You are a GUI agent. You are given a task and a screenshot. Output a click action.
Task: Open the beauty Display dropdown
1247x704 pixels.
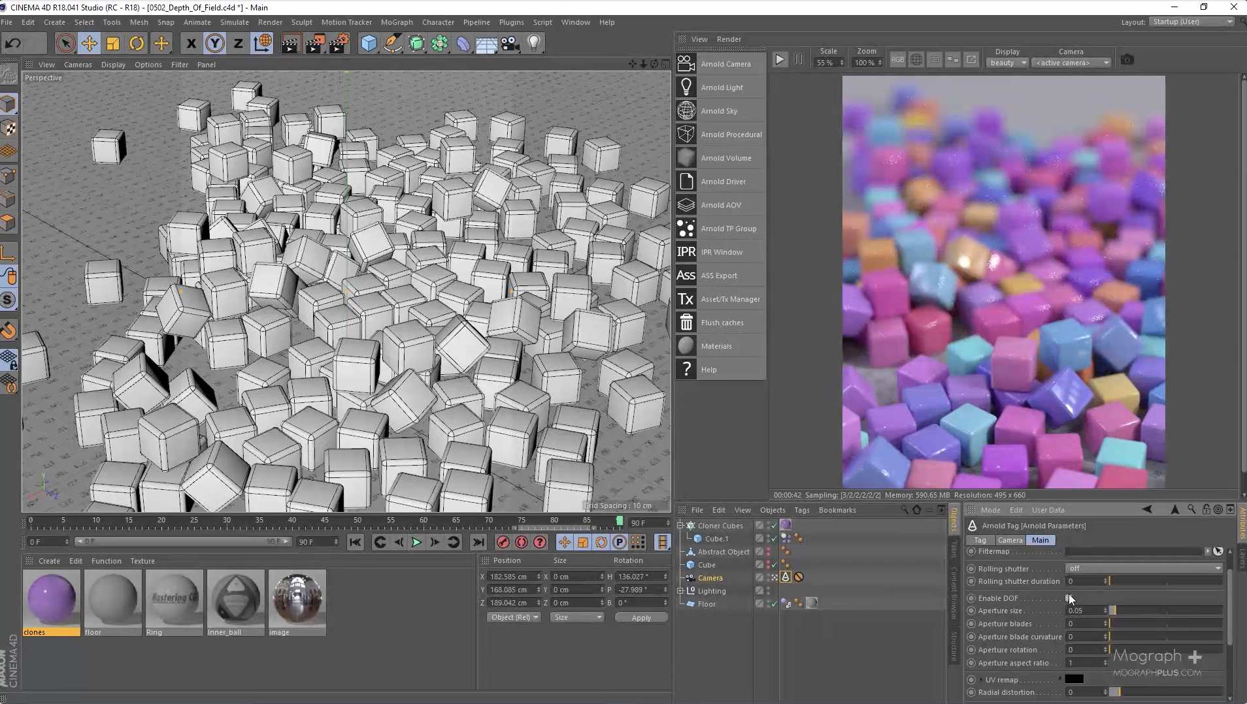1006,63
